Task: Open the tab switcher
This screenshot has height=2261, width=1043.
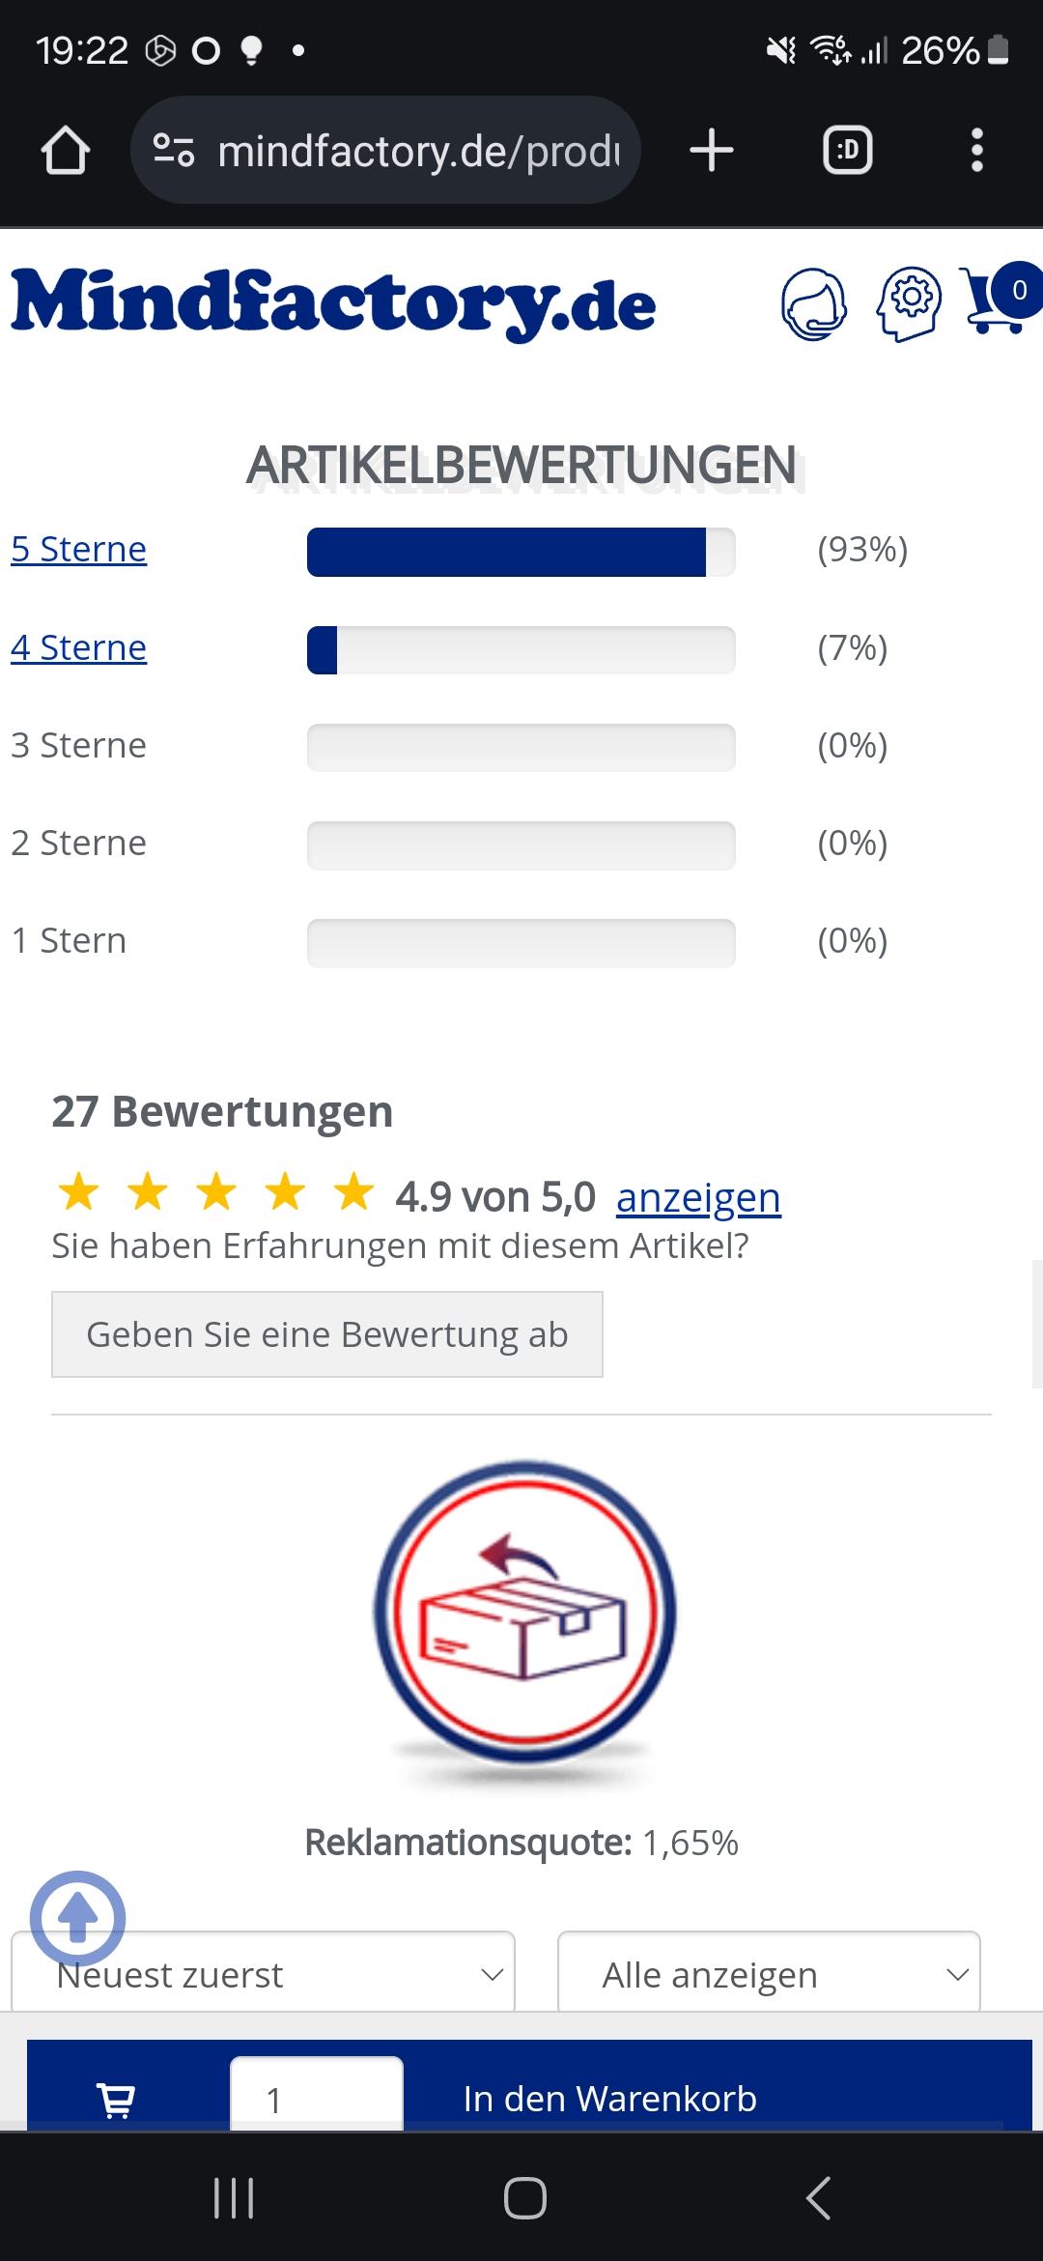Action: click(x=847, y=151)
